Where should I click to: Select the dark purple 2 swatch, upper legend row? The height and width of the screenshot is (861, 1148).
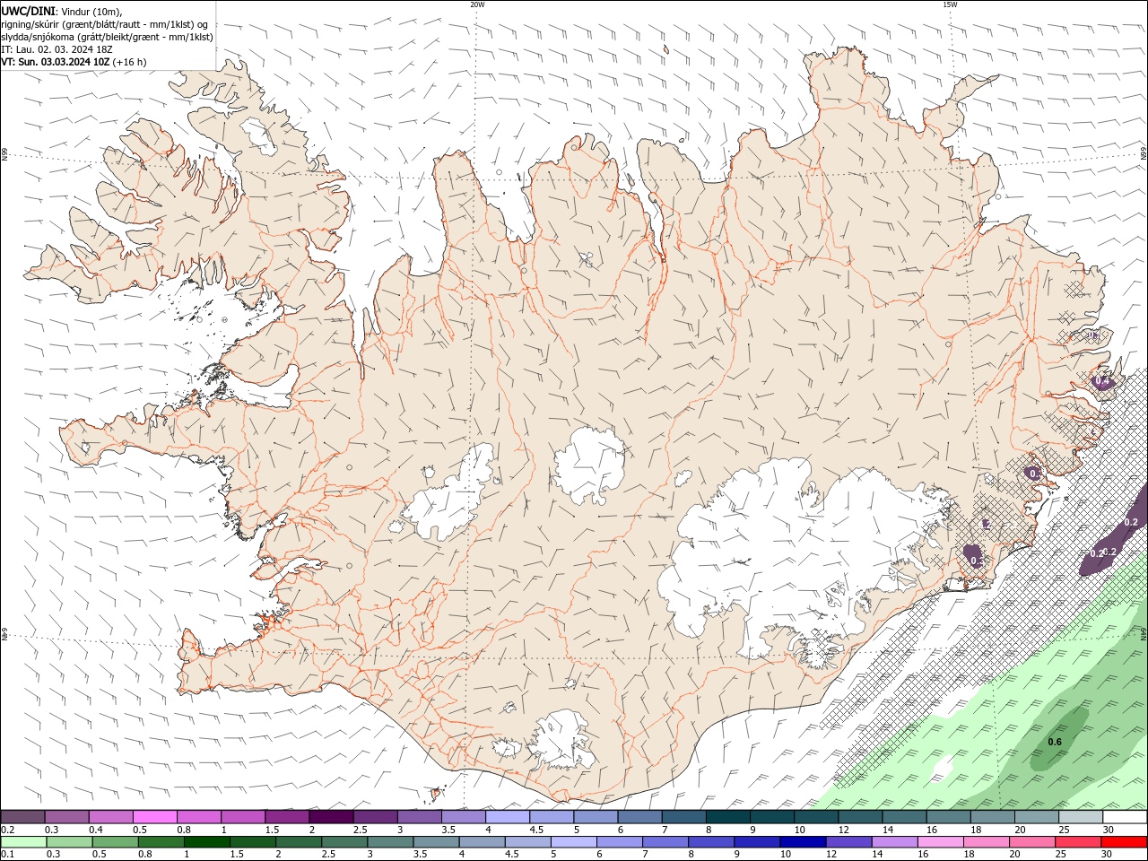[331, 817]
